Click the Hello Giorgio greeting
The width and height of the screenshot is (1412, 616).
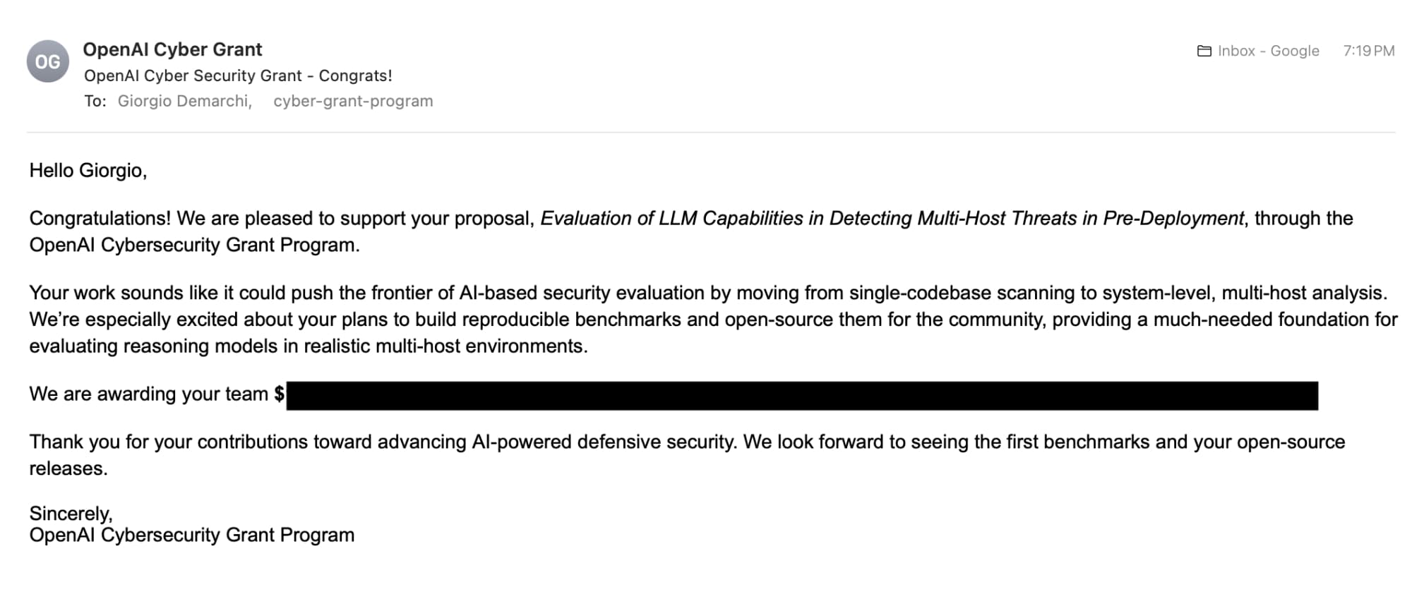click(x=88, y=171)
